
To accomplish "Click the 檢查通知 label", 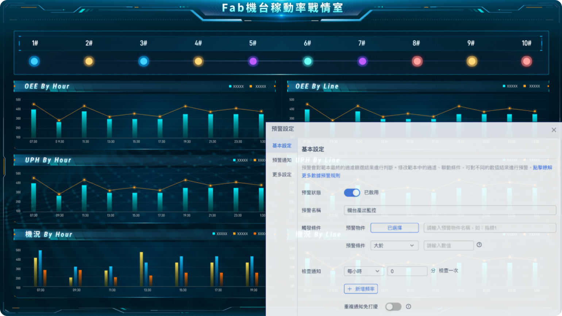I will [x=311, y=271].
